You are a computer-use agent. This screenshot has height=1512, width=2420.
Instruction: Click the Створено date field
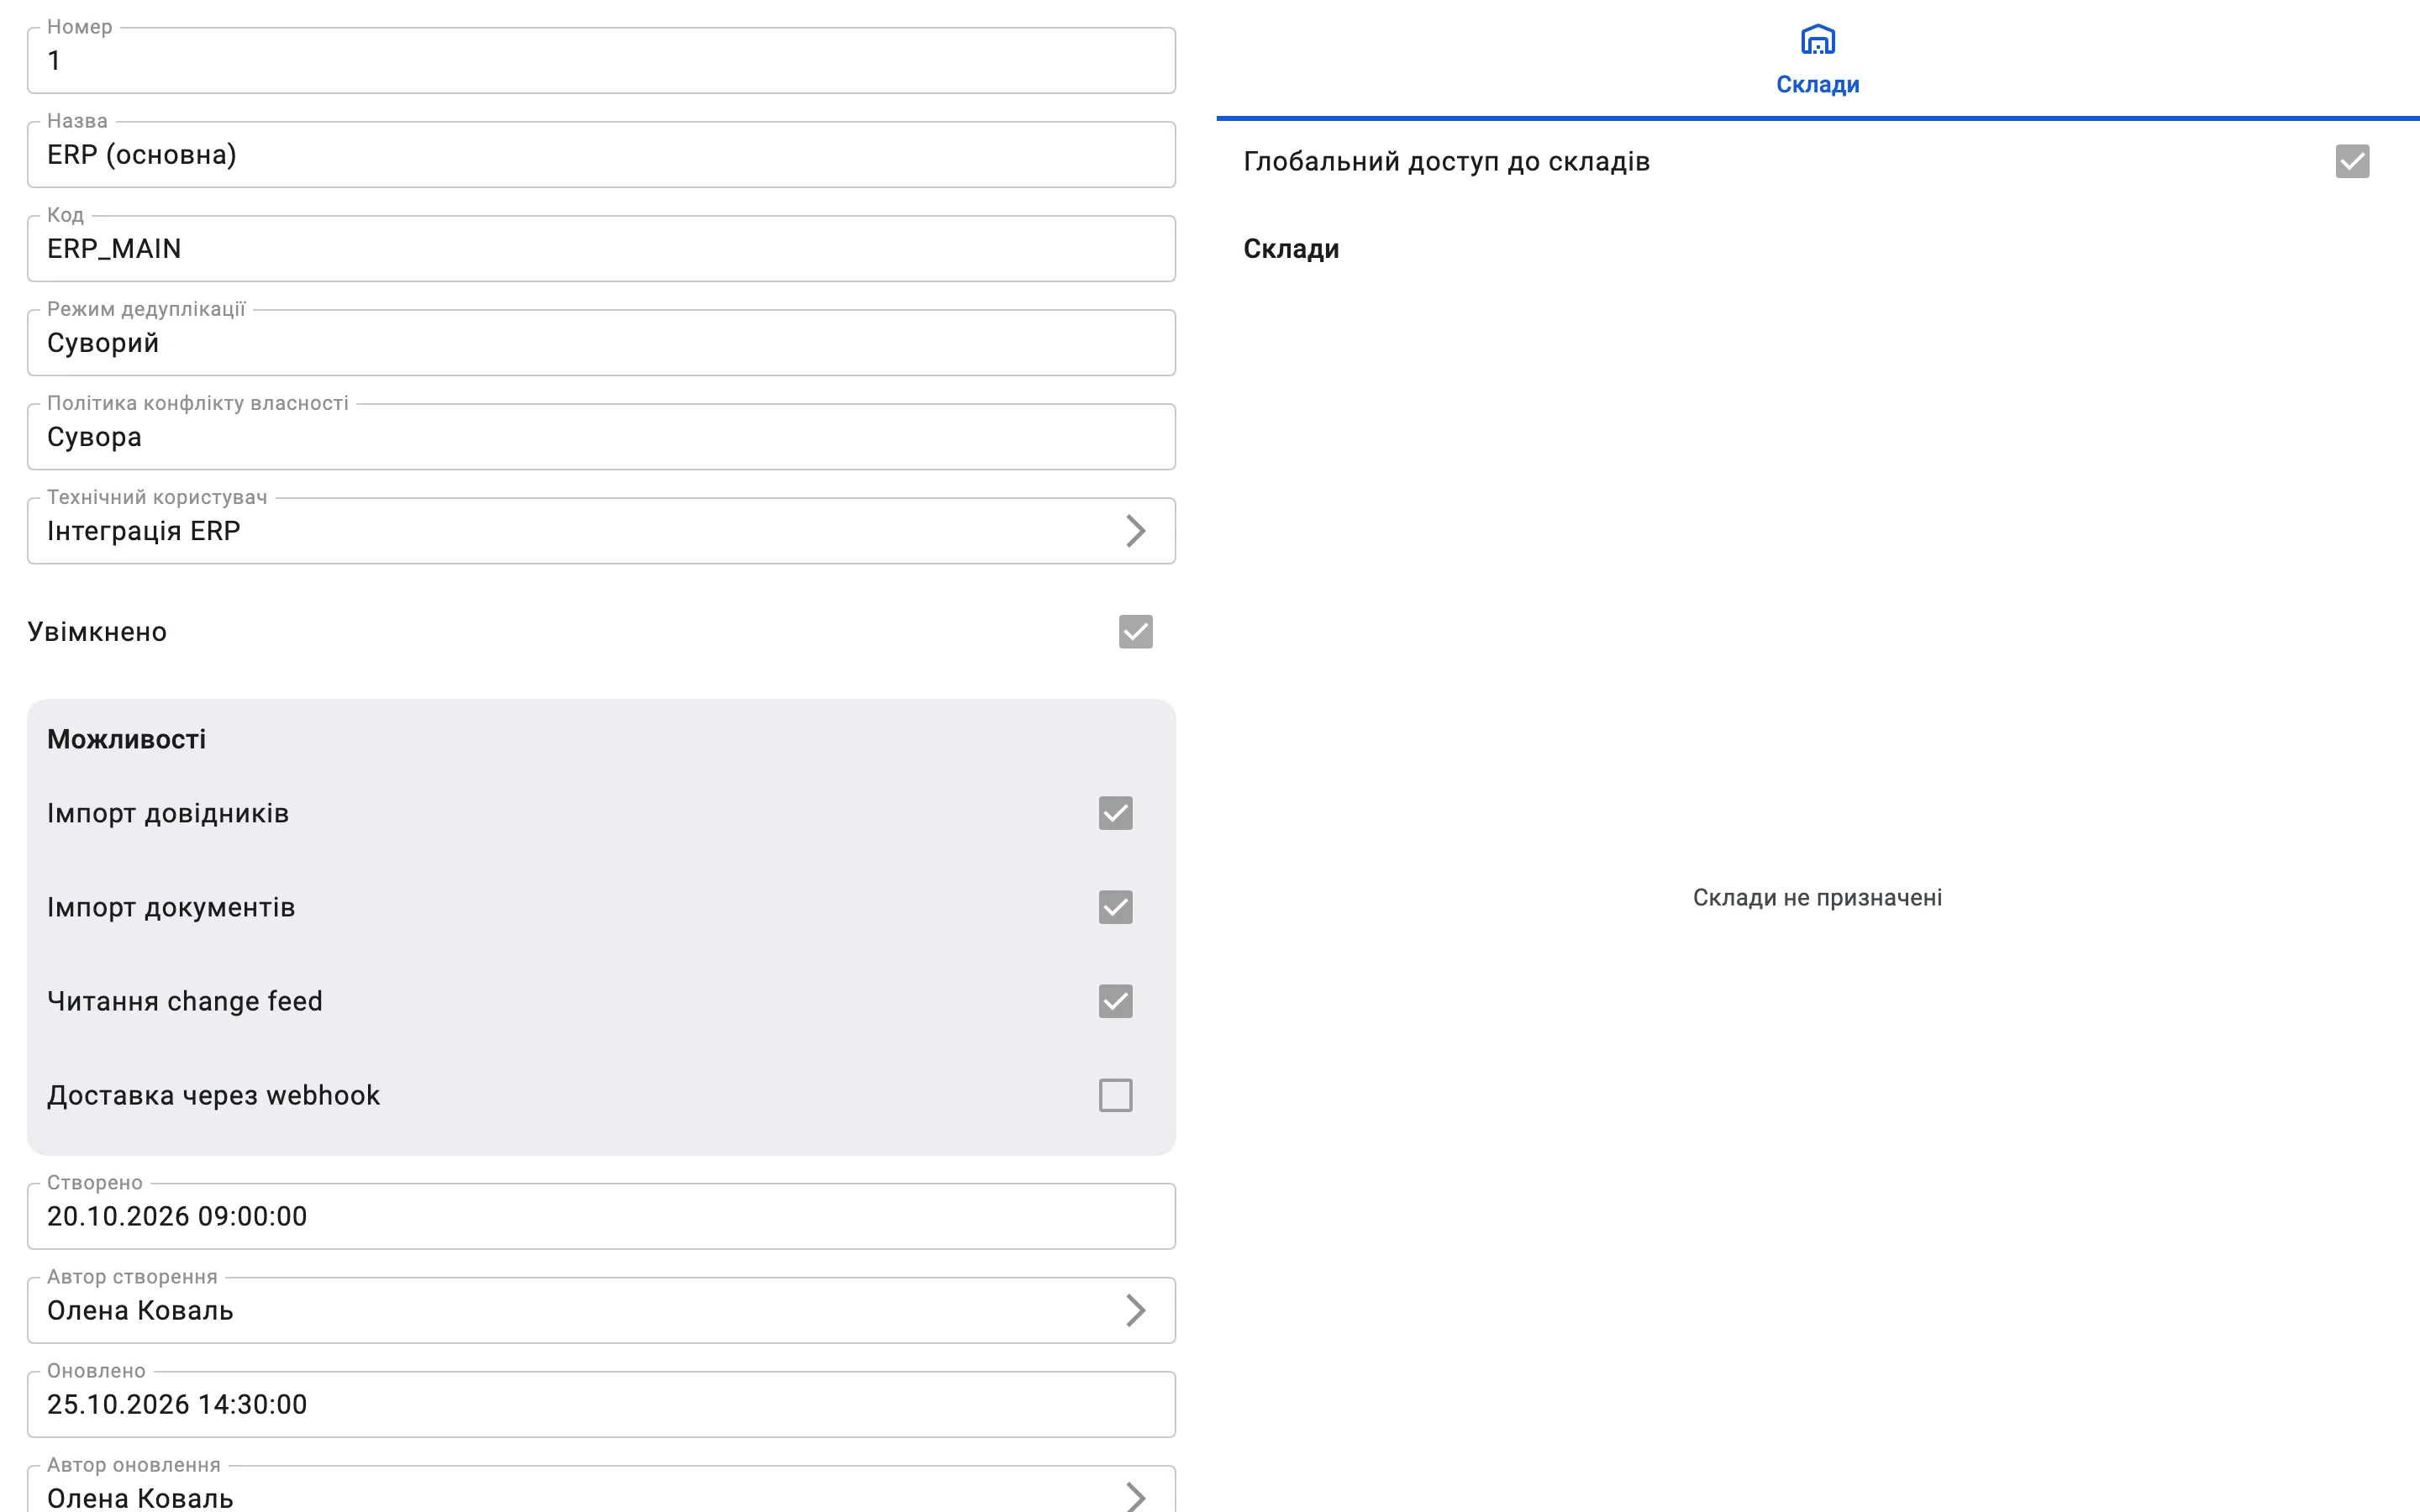[x=601, y=1216]
